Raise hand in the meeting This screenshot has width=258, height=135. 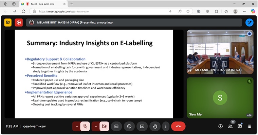[x=155, y=126]
